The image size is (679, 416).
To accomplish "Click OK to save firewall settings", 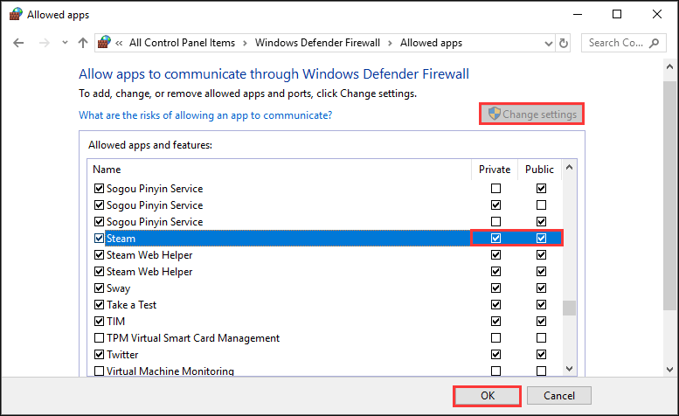I will pos(487,396).
